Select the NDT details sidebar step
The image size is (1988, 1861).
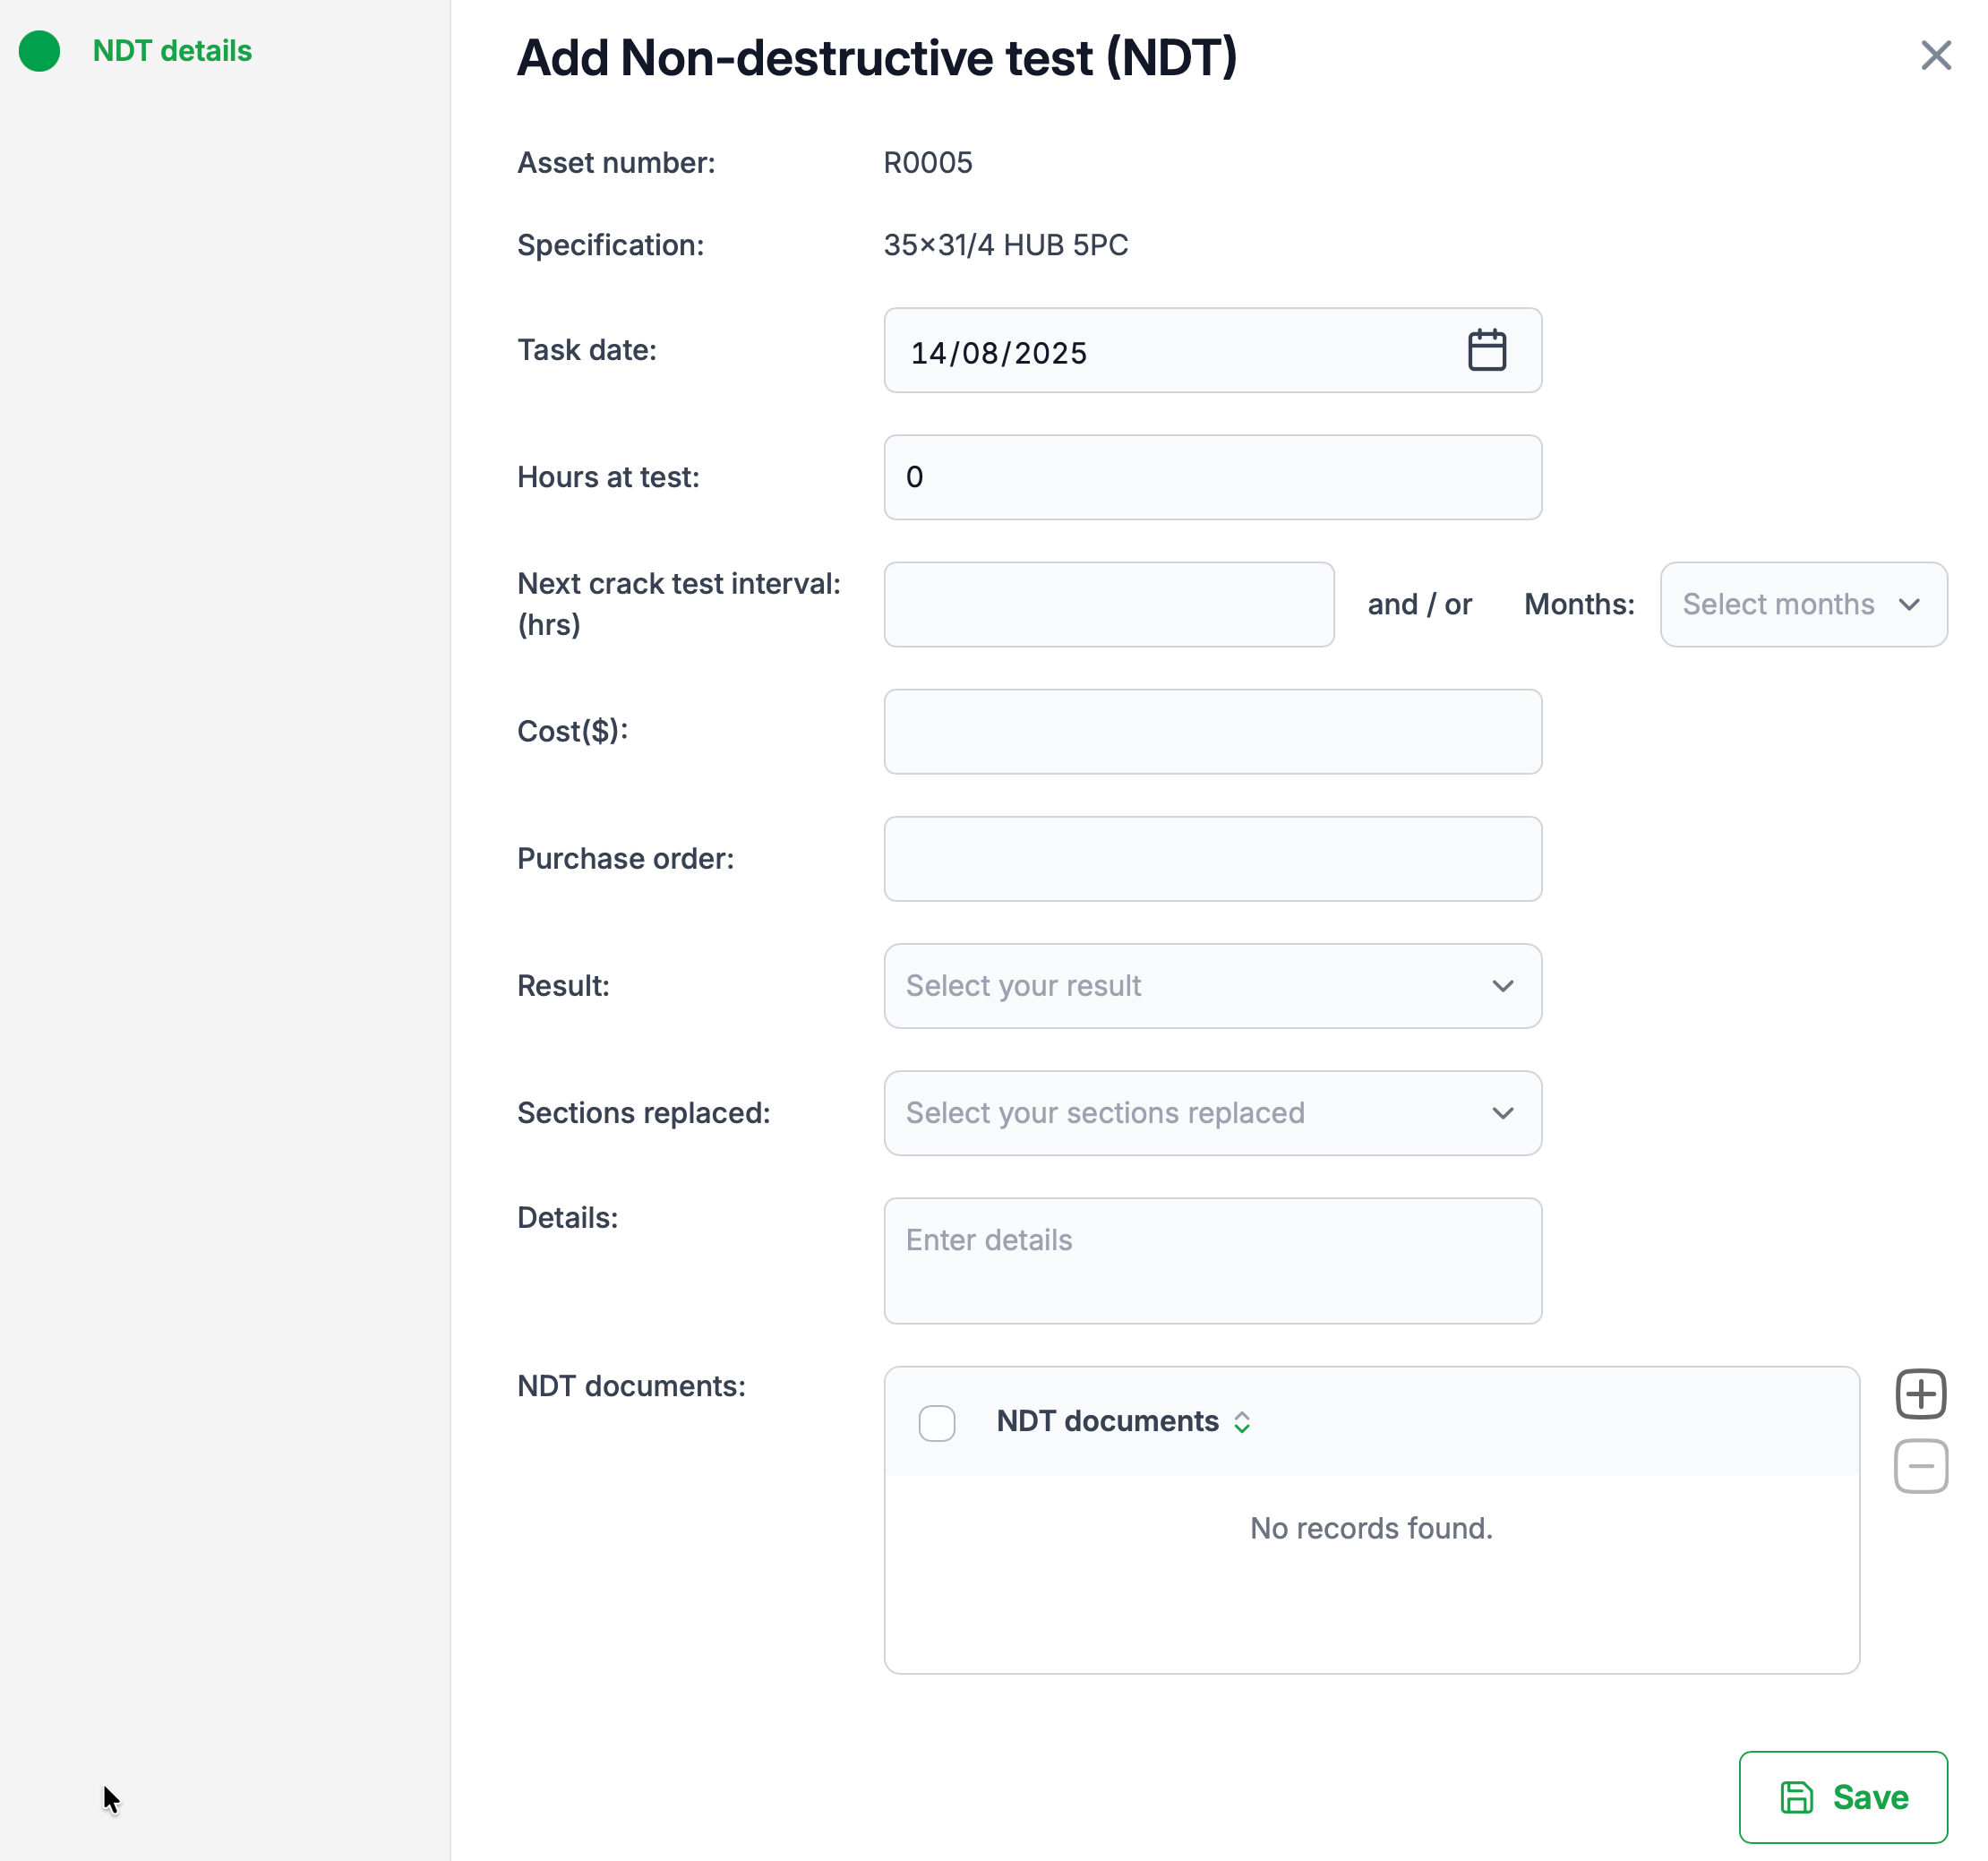172,51
